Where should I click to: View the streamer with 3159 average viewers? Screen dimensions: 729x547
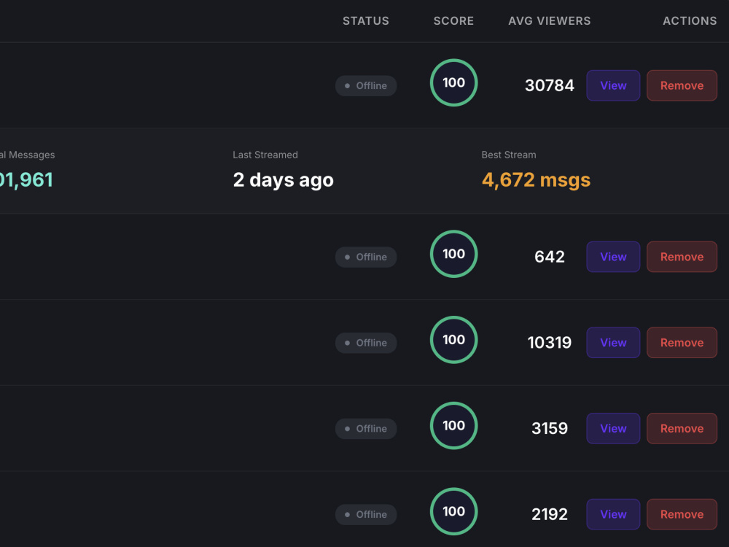click(x=613, y=428)
